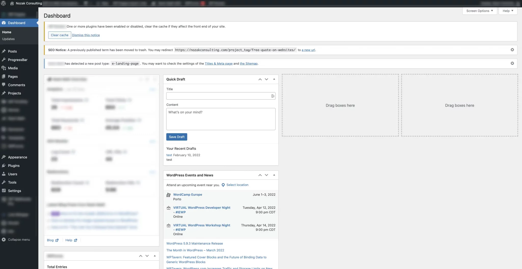Click the external link icon beside Help footer link
This screenshot has width=522, height=269.
[75, 240]
